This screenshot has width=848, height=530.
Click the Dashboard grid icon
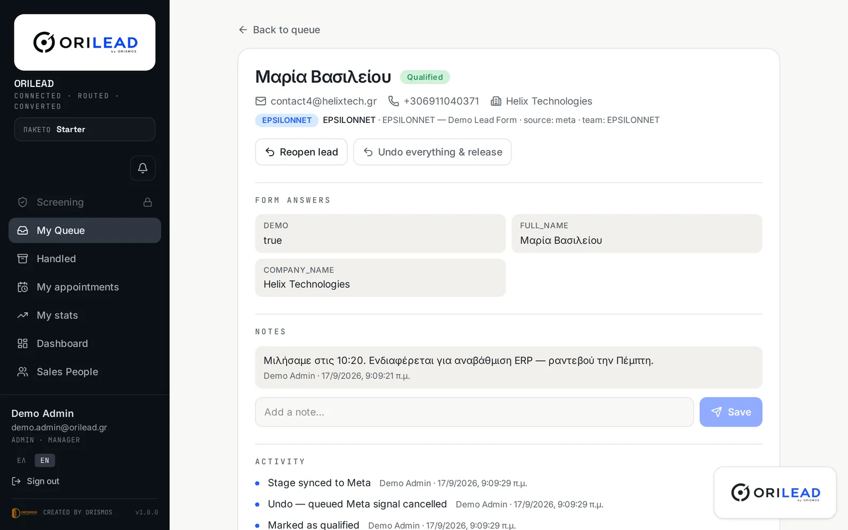22,343
